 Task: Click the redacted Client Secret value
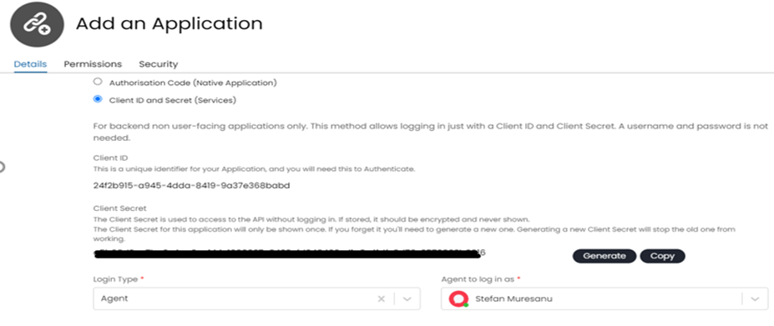pos(289,253)
